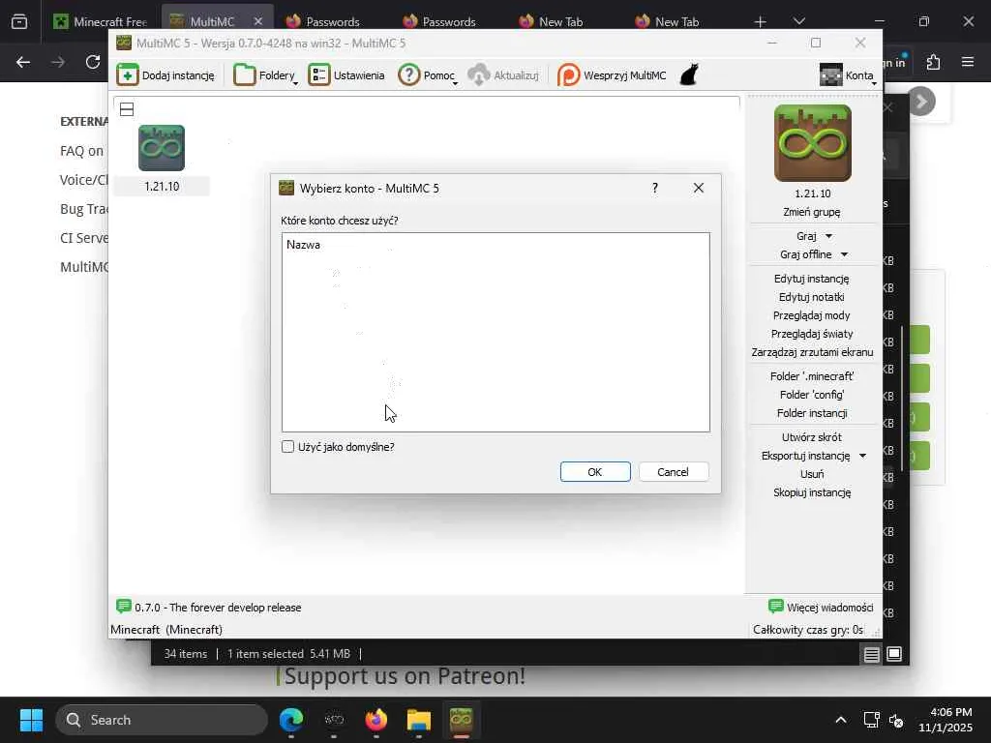Open the Windows Start menu
The height and width of the screenshot is (743, 991).
(x=31, y=720)
